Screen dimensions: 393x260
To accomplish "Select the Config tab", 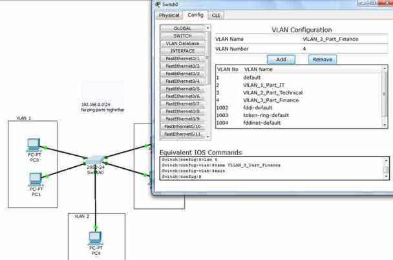I will click(x=195, y=15).
